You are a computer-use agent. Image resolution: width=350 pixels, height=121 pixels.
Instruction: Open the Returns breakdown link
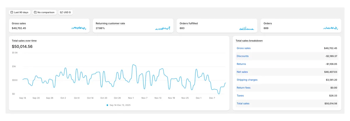pyautogui.click(x=241, y=64)
